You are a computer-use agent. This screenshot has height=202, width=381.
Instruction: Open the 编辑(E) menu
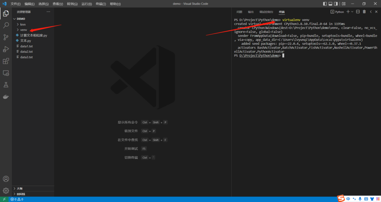29,4
